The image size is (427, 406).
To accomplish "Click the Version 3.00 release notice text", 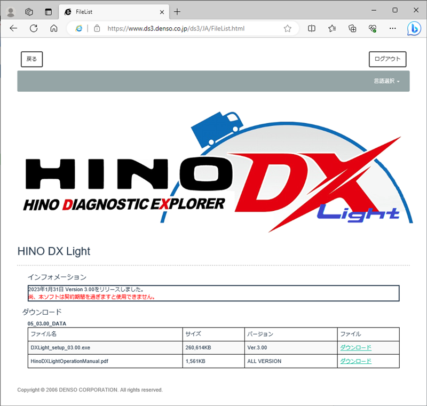I will [86, 289].
